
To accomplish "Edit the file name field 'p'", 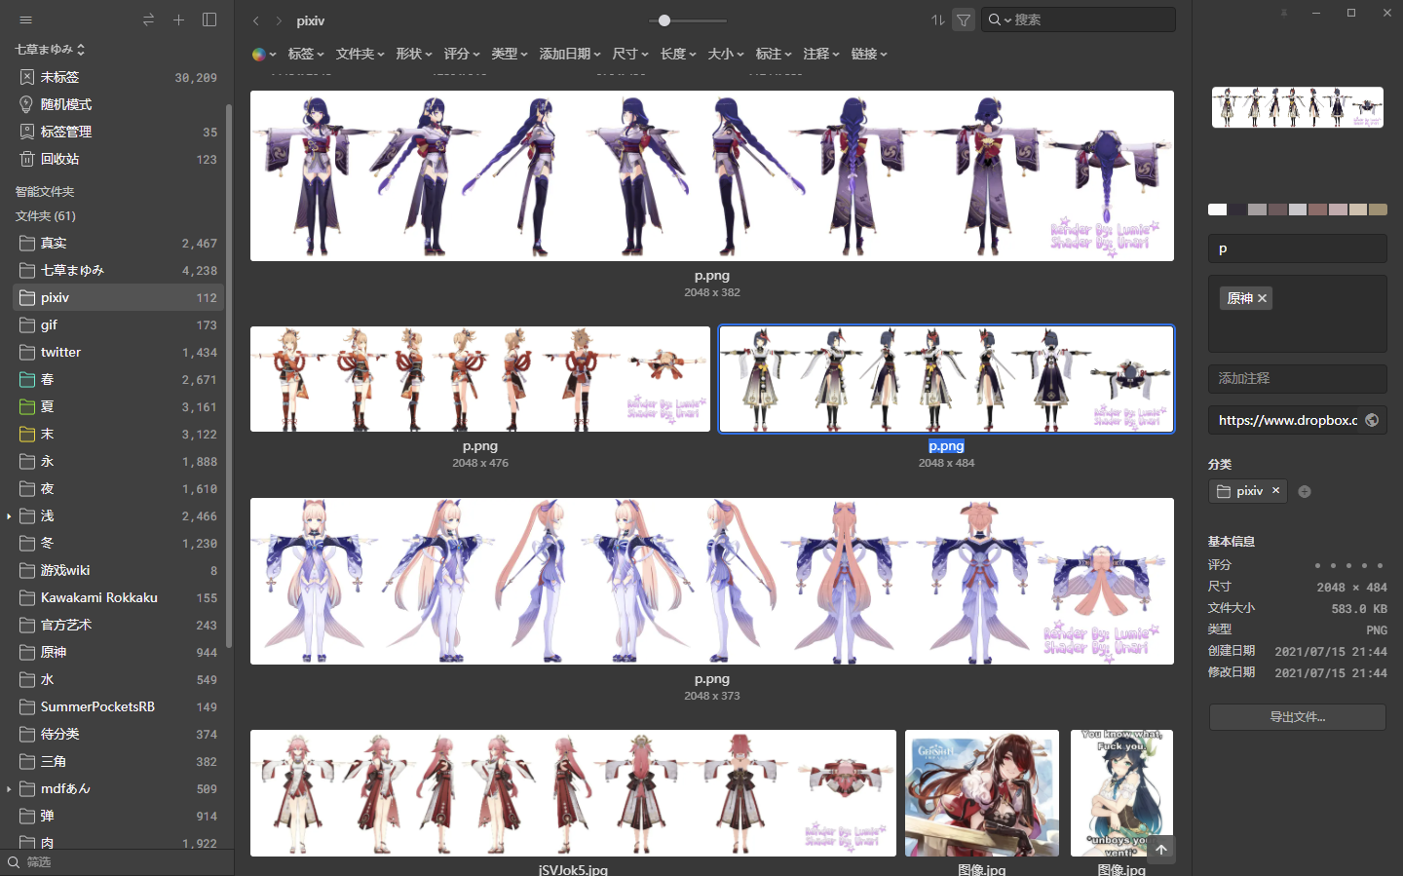I will [x=1298, y=248].
